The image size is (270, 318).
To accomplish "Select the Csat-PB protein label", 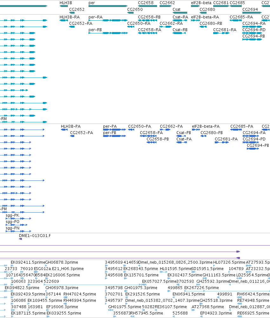I will click(184, 133).
